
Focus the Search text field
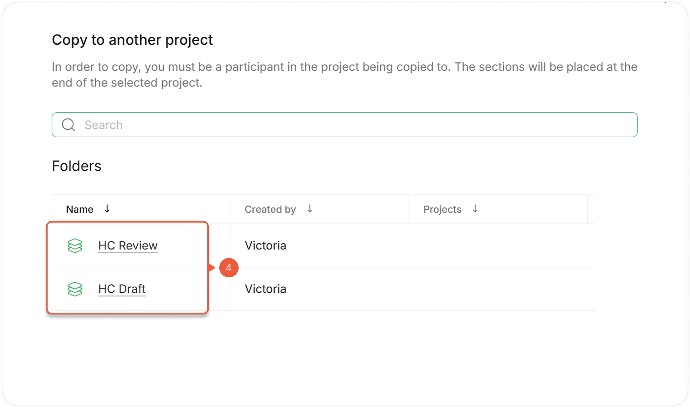pos(357,125)
